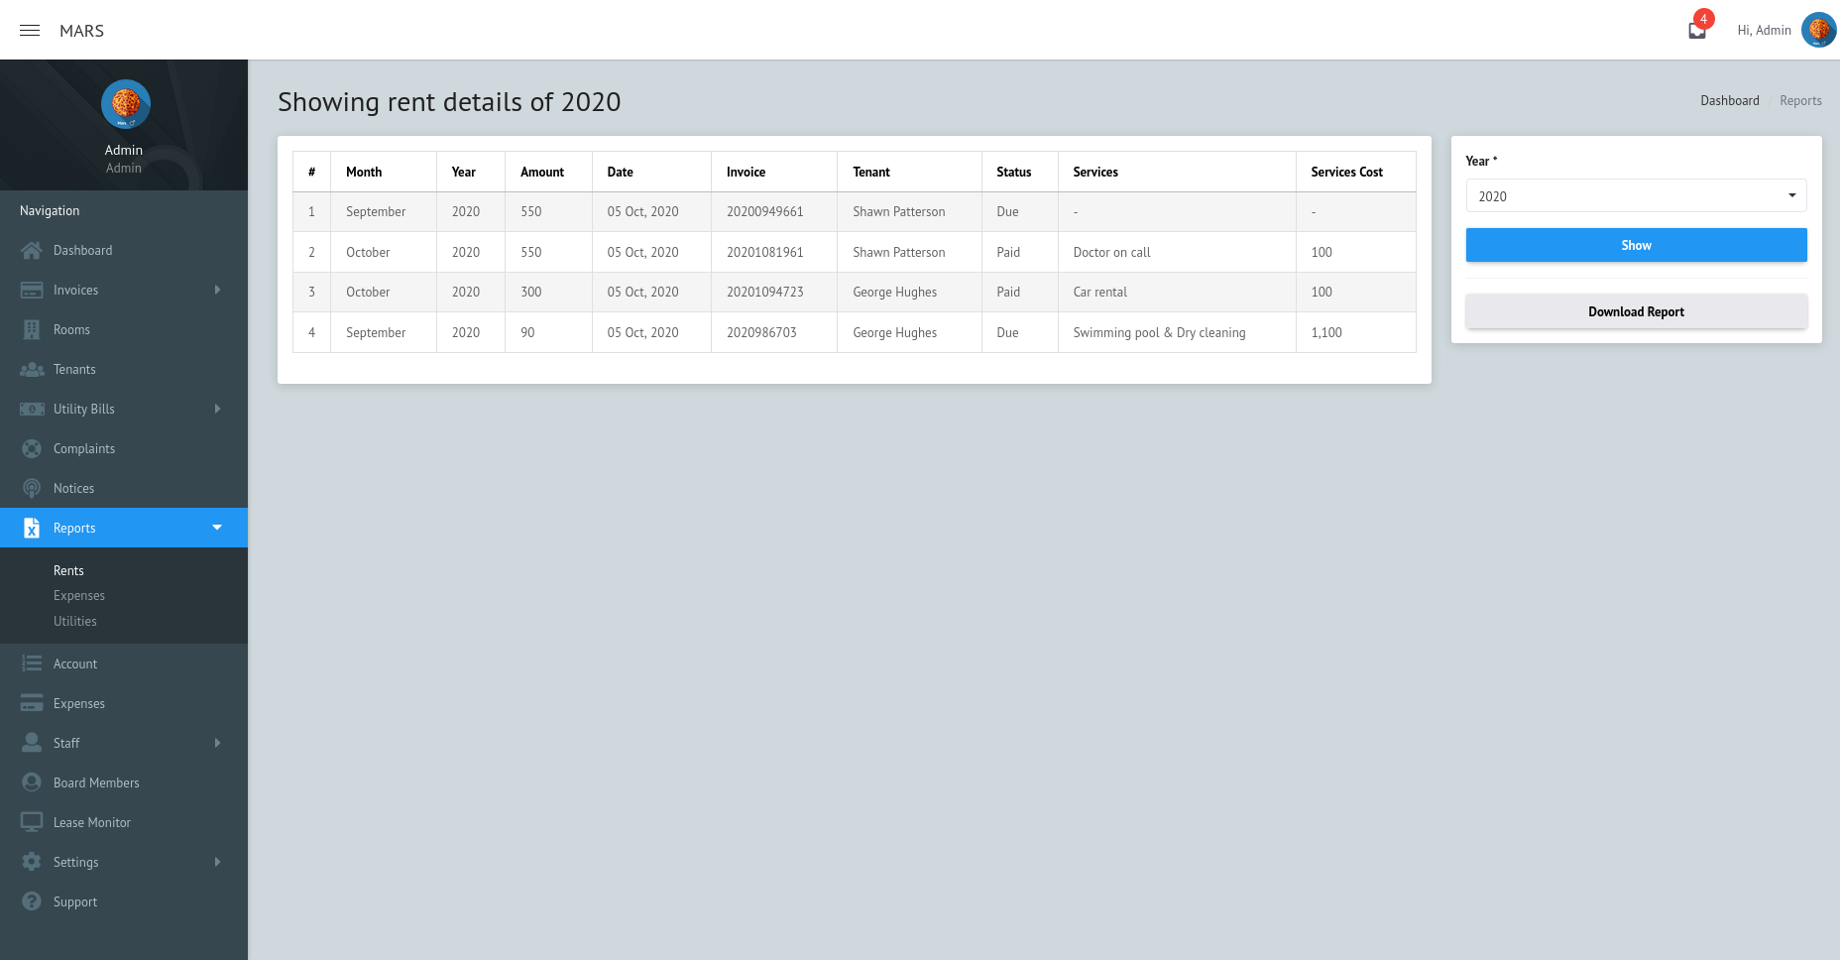This screenshot has width=1840, height=960.
Task: Click the notifications bell with red badge
Action: [1696, 29]
